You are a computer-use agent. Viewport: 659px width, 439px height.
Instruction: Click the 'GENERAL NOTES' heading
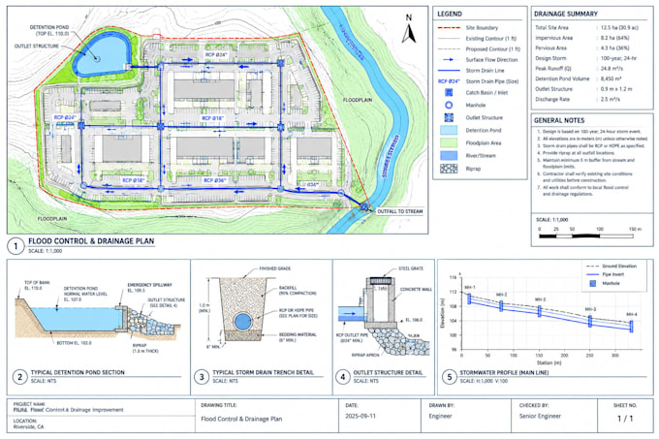coord(559,120)
